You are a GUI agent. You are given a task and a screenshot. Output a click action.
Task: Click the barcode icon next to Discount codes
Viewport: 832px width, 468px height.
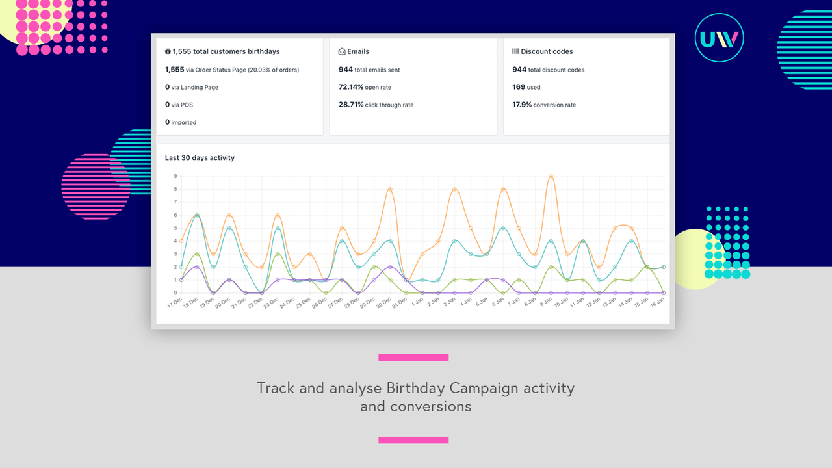pos(516,51)
